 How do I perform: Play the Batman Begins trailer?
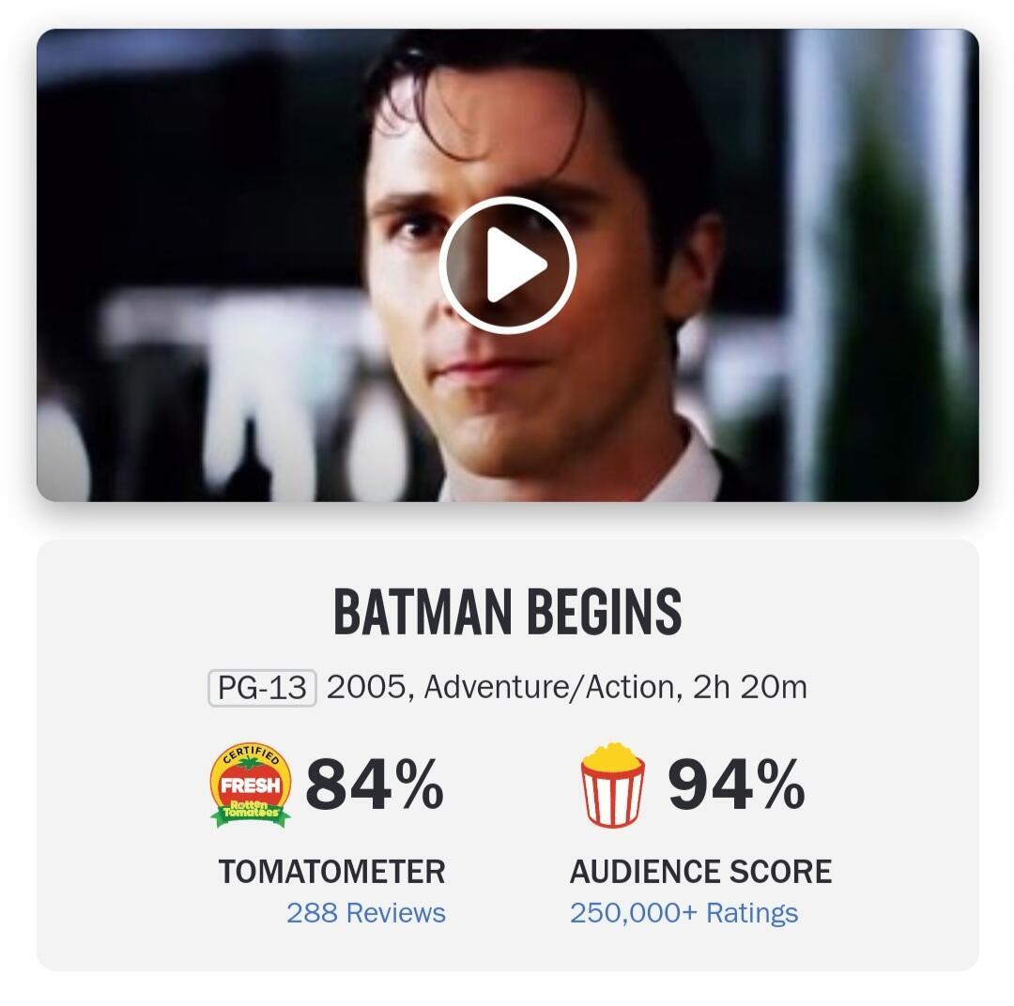tap(507, 265)
